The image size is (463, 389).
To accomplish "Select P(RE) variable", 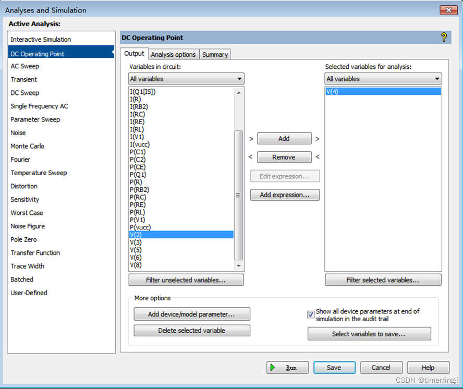I will point(181,205).
